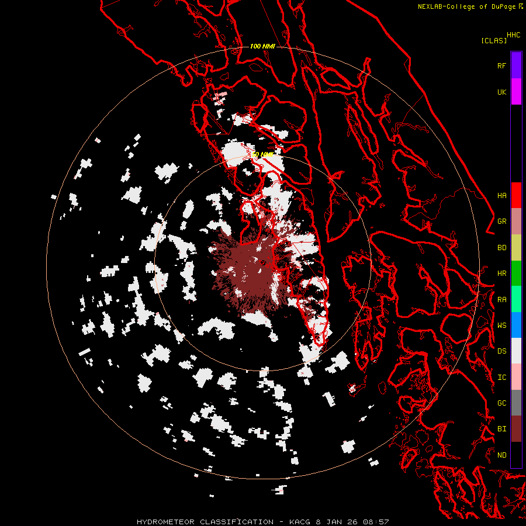
Task: Click the DS legend label
Action: click(x=501, y=351)
